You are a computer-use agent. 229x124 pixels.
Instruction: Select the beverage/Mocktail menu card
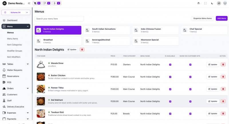(x=106, y=41)
